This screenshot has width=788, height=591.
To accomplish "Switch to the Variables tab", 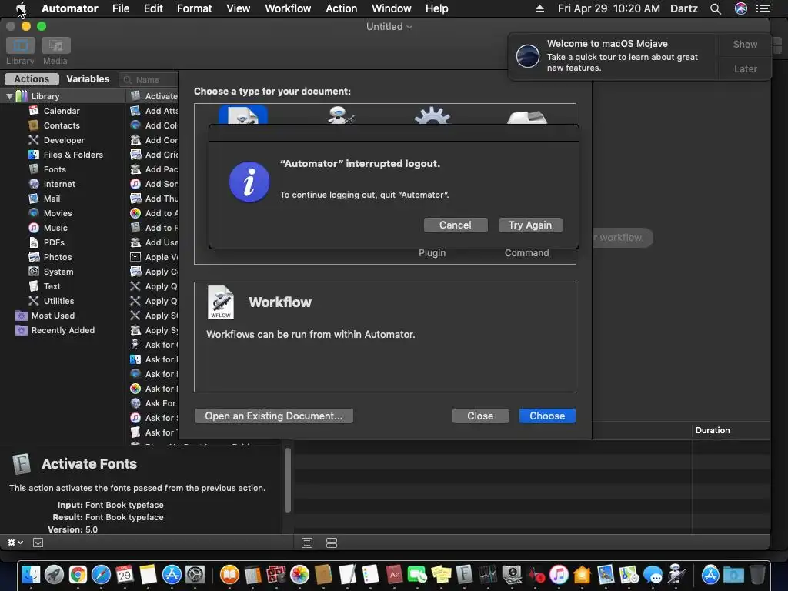I will [x=88, y=79].
